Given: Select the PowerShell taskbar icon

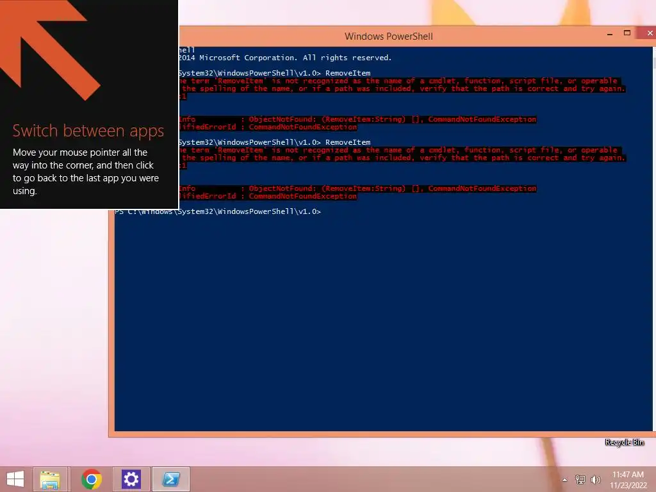Looking at the screenshot, I should 171,479.
